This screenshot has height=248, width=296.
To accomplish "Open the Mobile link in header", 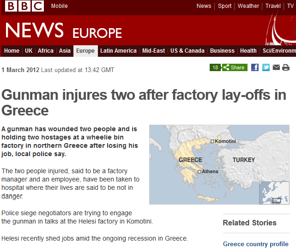I will pyautogui.click(x=59, y=6).
